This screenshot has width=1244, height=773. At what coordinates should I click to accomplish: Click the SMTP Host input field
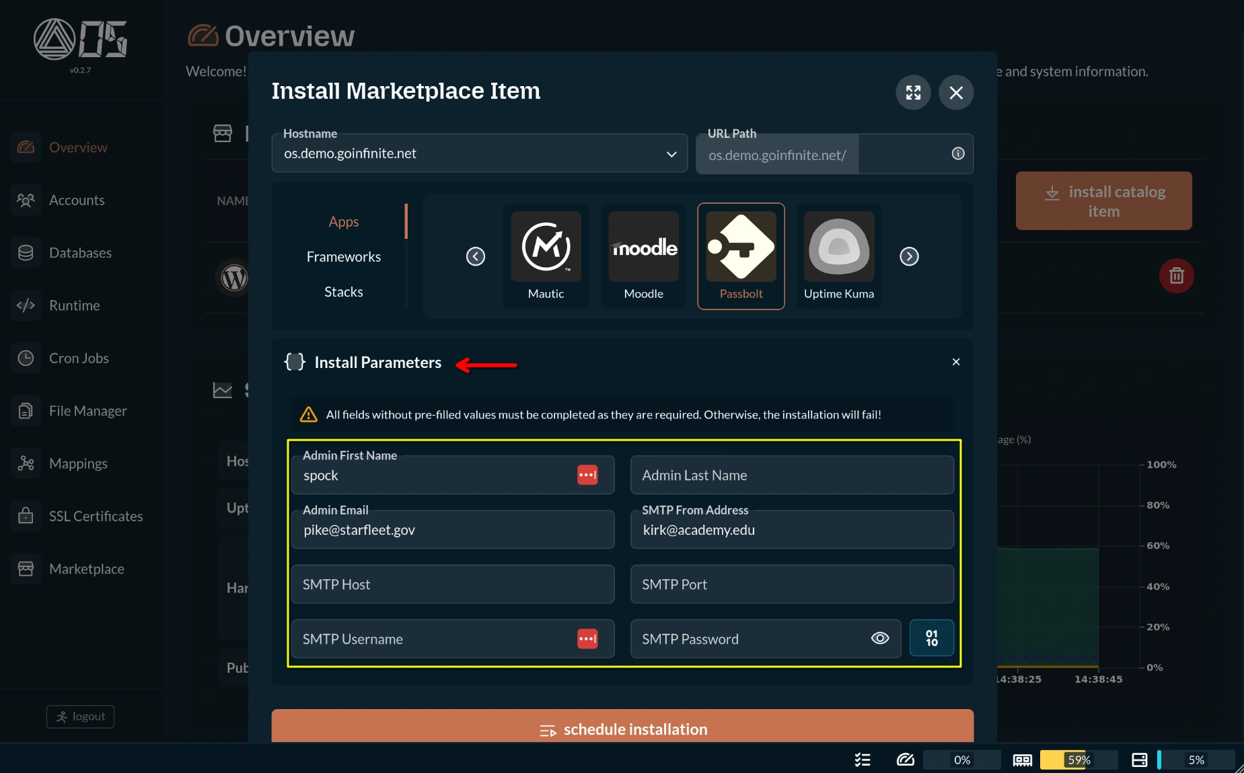tap(453, 584)
